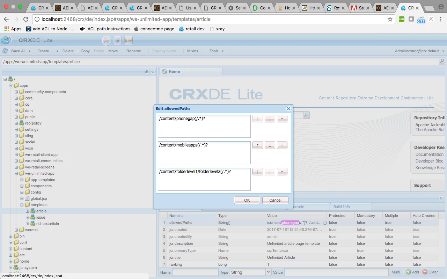This screenshot has width=447, height=279.
Task: Expand the community-components folder
Action: [x=16, y=92]
